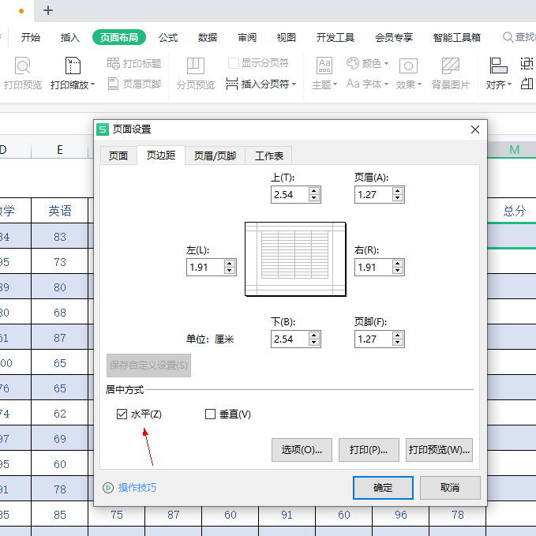Close the Page Setup (页面设置) dialog

pyautogui.click(x=474, y=129)
